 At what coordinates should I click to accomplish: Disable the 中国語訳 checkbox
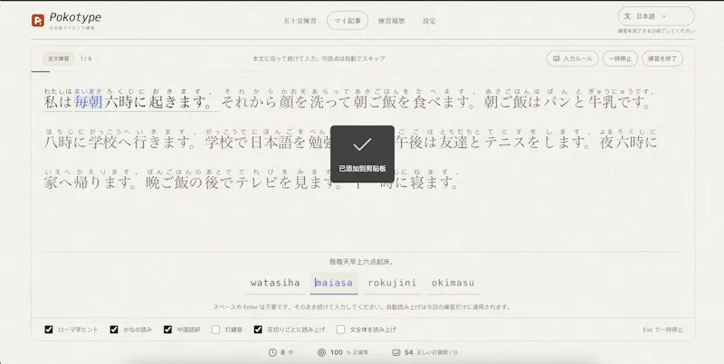(167, 330)
